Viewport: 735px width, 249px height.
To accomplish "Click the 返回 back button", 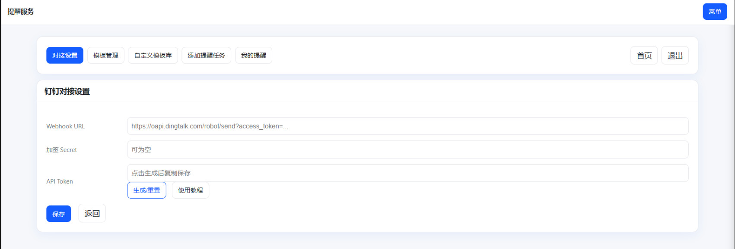I will (92, 214).
